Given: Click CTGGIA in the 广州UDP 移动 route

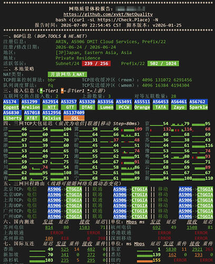Looking at the screenshot, I should 205,216.
